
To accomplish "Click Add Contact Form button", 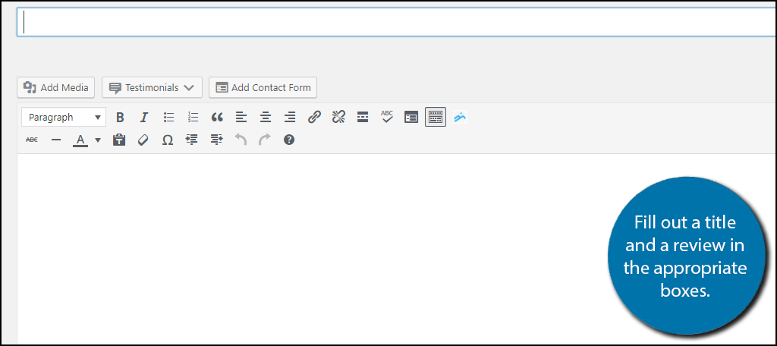I will click(263, 87).
